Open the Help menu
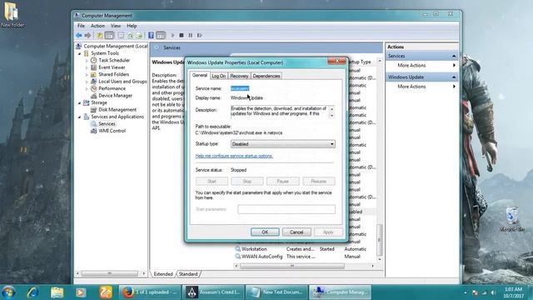Screen dimensions: 533x300 coord(132,26)
